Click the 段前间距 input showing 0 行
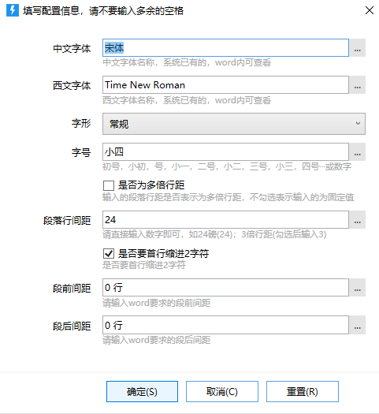 (225, 288)
